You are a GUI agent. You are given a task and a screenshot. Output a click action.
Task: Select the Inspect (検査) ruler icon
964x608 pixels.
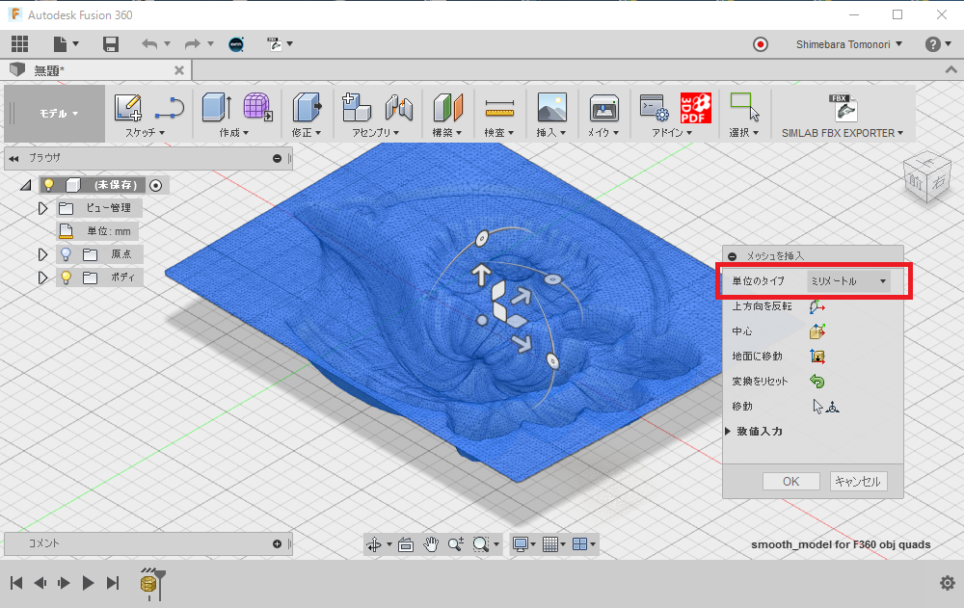click(499, 108)
